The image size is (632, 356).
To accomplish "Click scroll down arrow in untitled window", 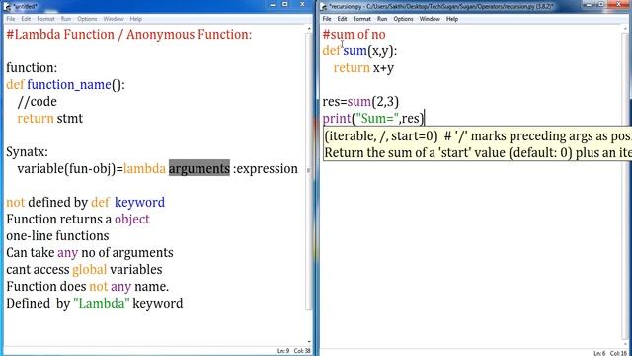I will point(309,342).
